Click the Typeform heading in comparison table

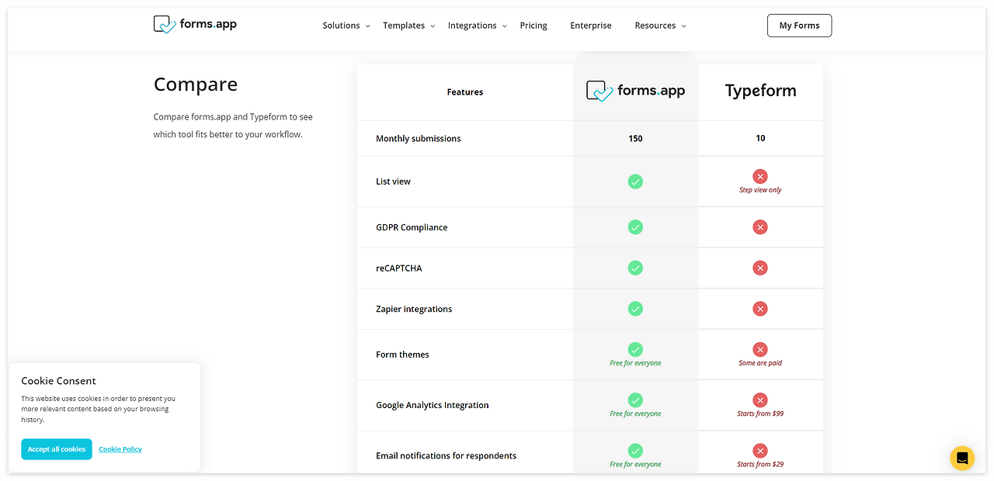[760, 91]
